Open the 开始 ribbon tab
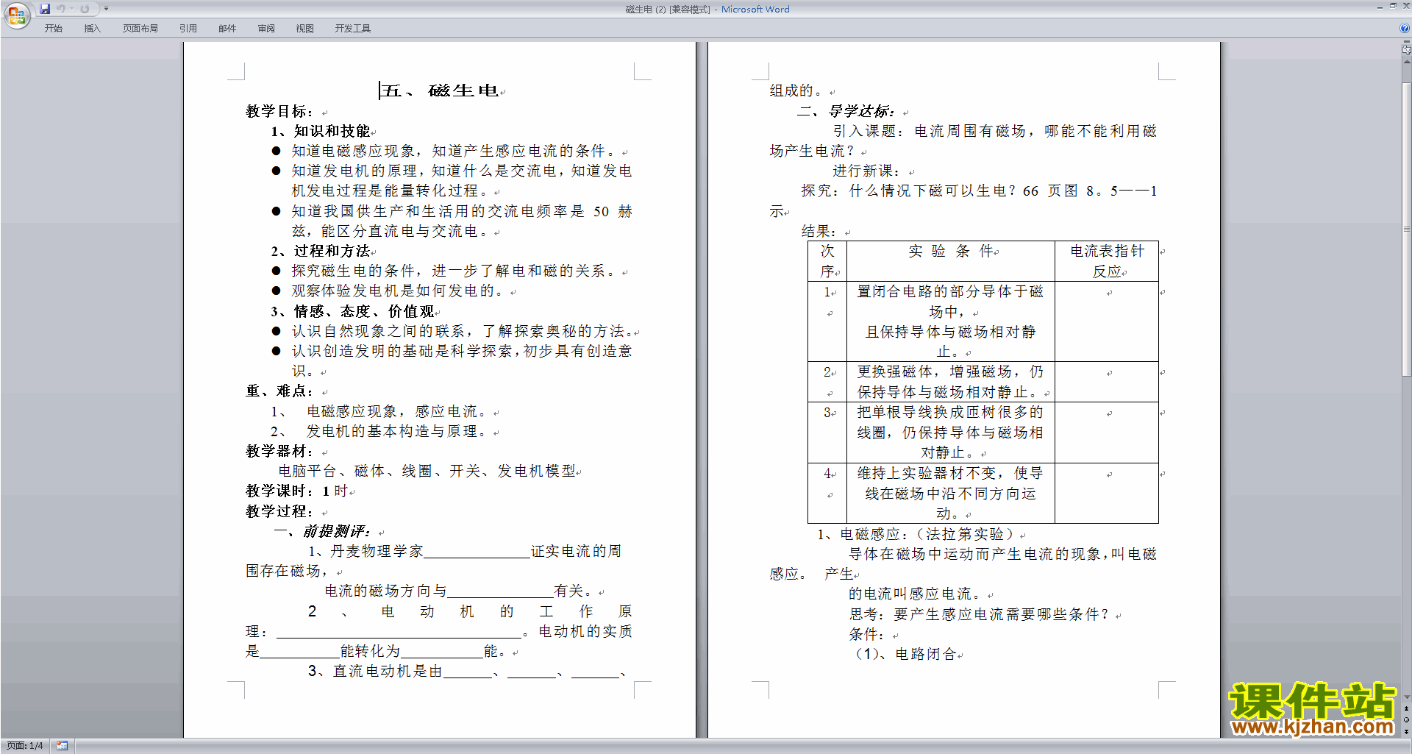The width and height of the screenshot is (1412, 754). point(53,28)
